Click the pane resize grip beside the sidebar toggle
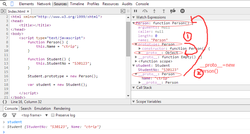The image size is (250, 134). pos(128,11)
